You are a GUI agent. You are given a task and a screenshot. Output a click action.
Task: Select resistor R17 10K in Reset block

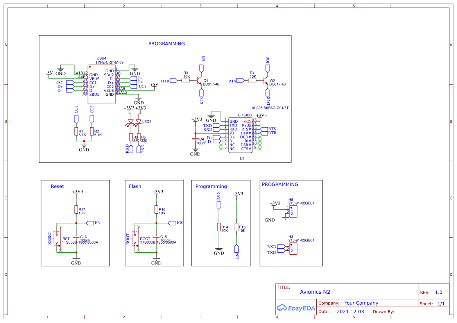76,210
